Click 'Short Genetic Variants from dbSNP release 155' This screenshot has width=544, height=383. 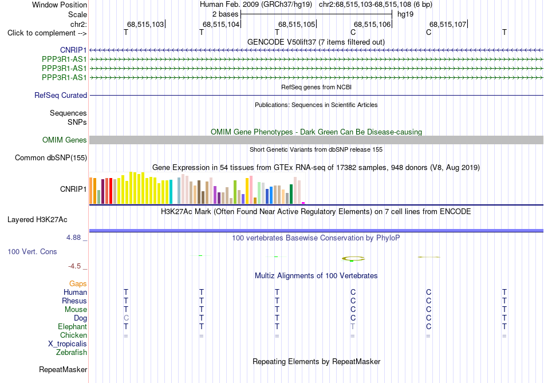pos(316,149)
